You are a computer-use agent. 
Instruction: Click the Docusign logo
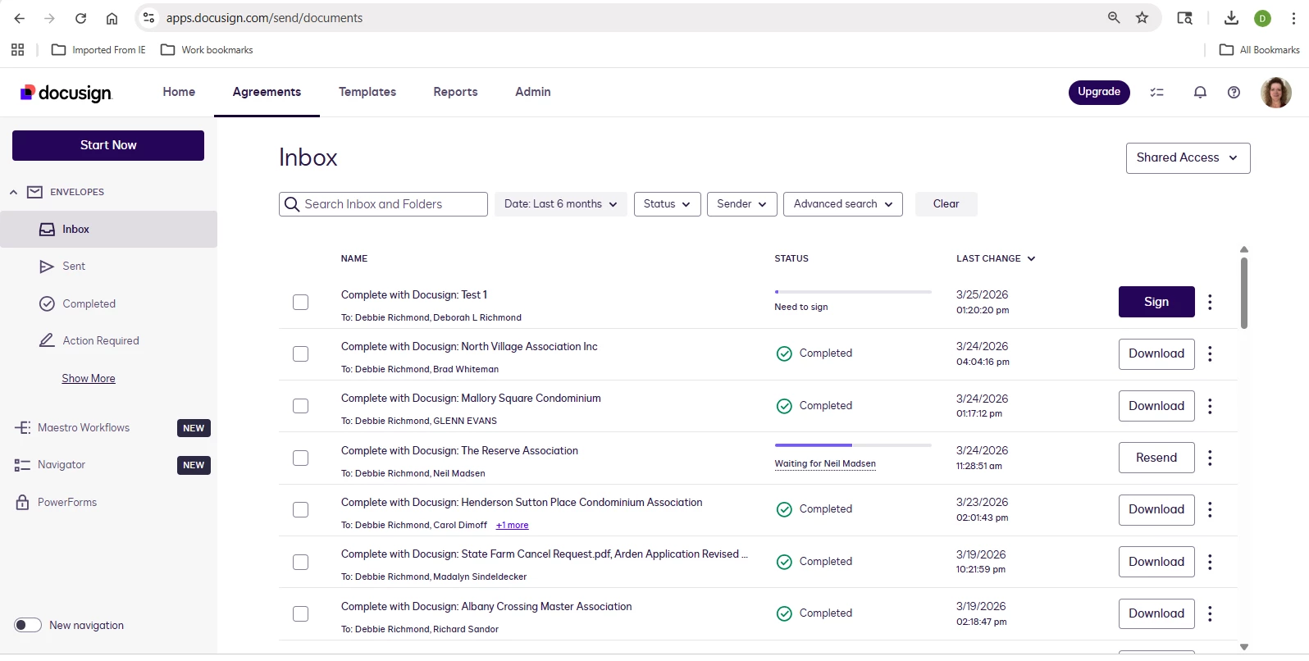click(66, 93)
